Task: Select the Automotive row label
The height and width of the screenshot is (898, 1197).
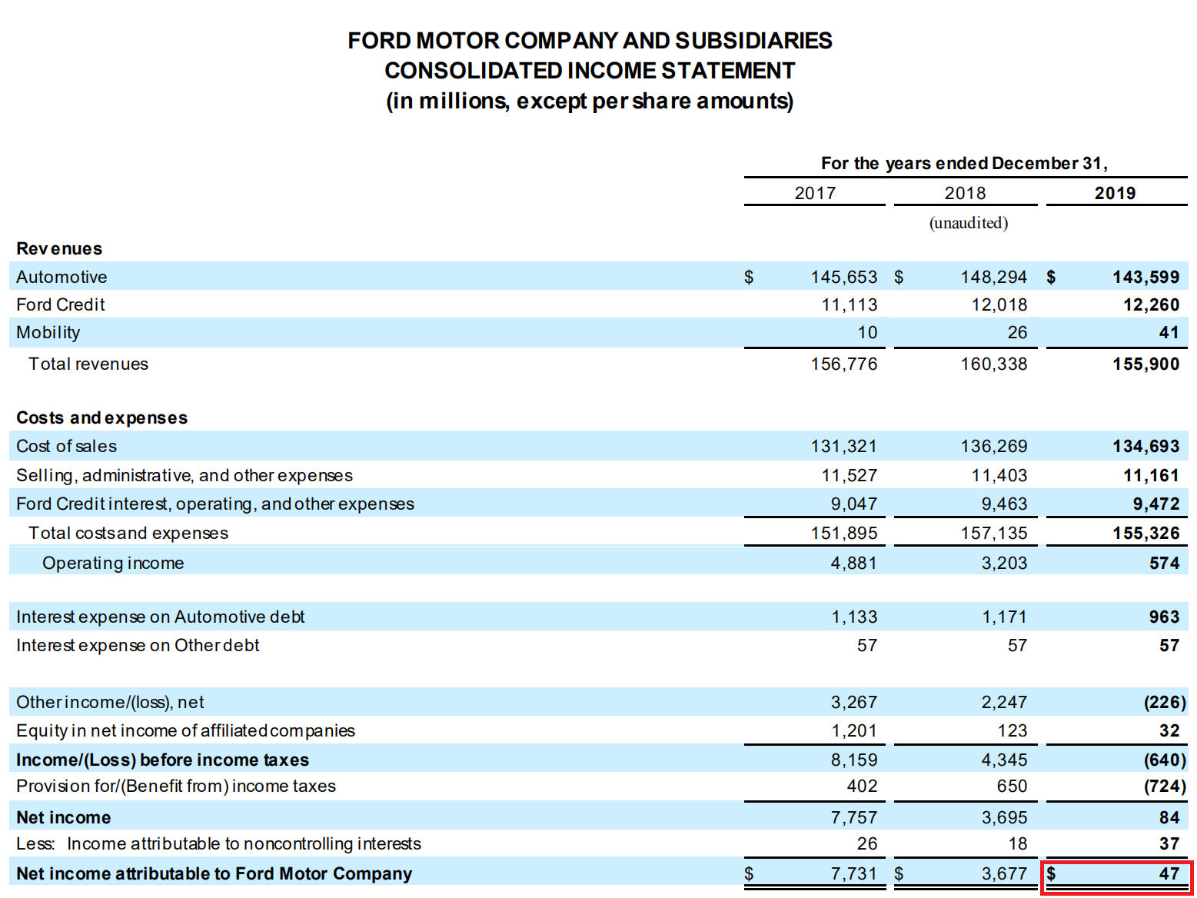Action: (62, 277)
